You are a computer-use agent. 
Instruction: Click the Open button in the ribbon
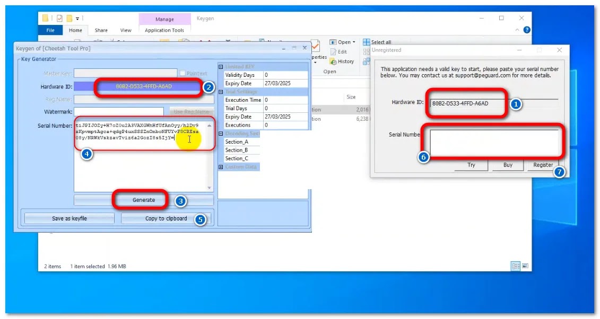click(x=343, y=42)
